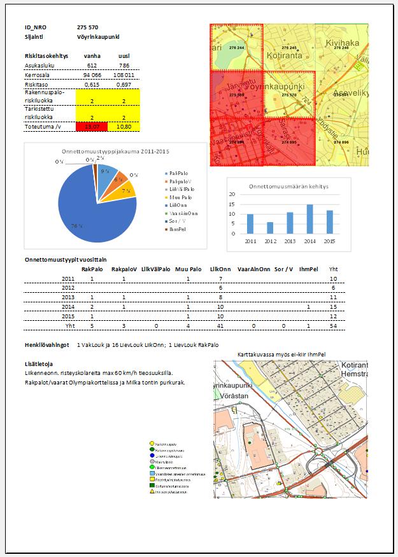Click the Sor / V column header in the table
This screenshot has width=398, height=557.
pyautogui.click(x=283, y=270)
